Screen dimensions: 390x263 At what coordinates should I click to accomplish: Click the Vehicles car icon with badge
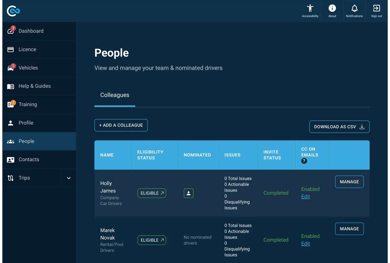[11, 68]
